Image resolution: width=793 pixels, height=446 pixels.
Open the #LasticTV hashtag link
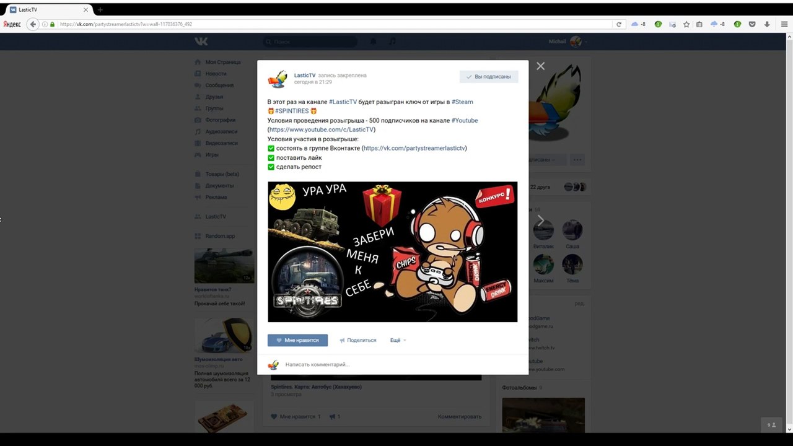click(x=343, y=102)
